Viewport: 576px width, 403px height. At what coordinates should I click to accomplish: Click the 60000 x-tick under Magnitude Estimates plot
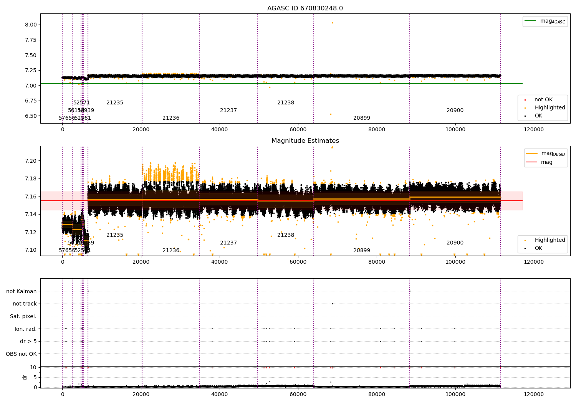(x=298, y=262)
